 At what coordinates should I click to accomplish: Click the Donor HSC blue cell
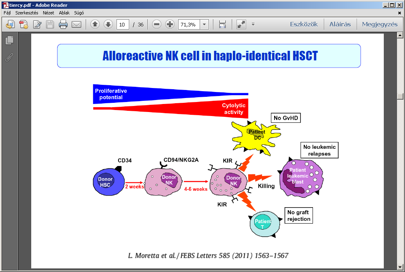pyautogui.click(x=108, y=182)
